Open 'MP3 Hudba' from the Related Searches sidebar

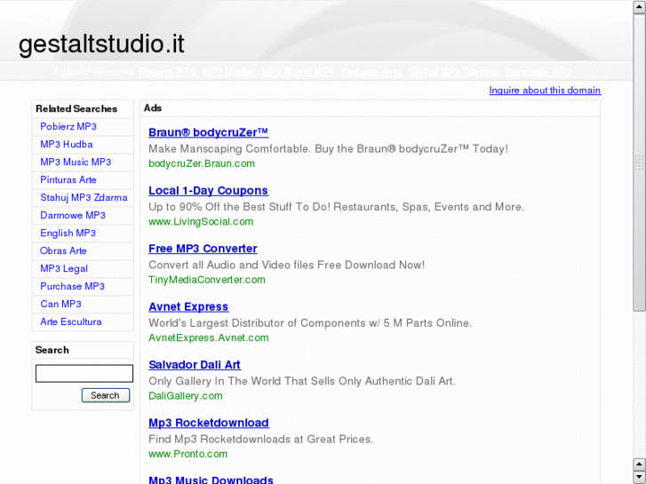(67, 145)
